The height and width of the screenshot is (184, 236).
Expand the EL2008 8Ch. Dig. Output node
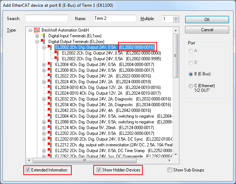(x=44, y=70)
